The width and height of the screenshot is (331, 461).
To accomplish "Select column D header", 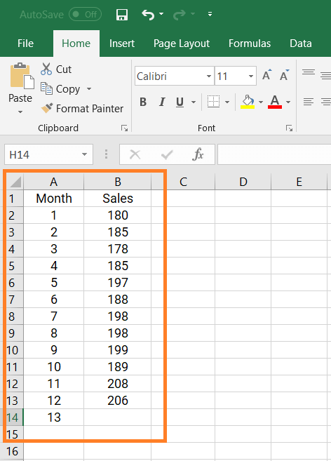I will pos(243,182).
